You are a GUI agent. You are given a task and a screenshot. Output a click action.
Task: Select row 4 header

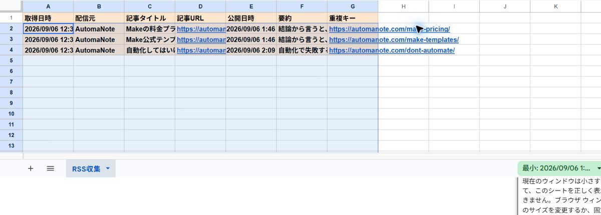coord(11,50)
